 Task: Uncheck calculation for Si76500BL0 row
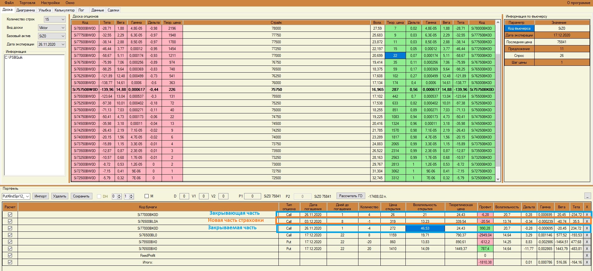(x=10, y=235)
